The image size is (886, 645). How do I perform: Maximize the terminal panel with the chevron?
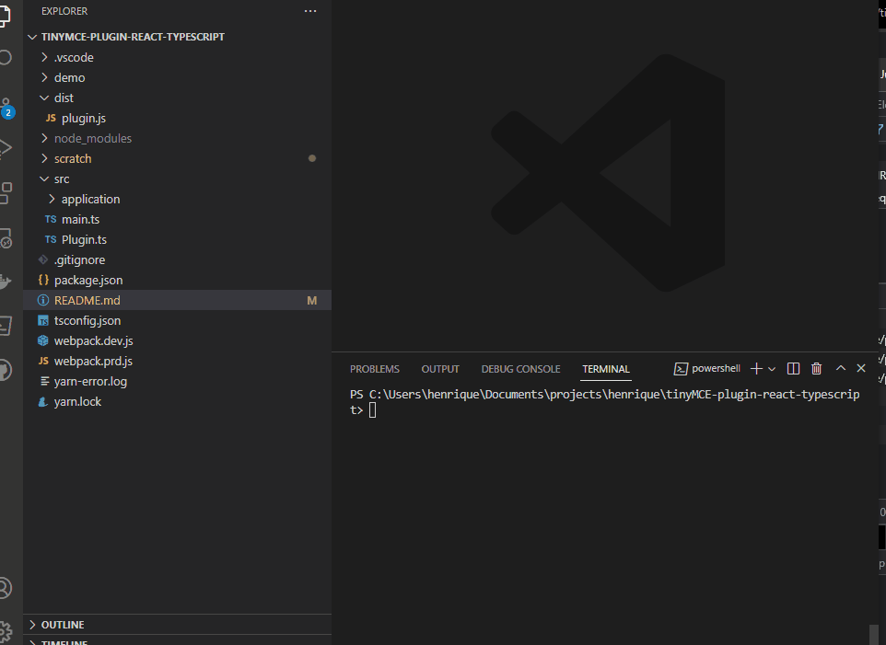[x=840, y=368]
